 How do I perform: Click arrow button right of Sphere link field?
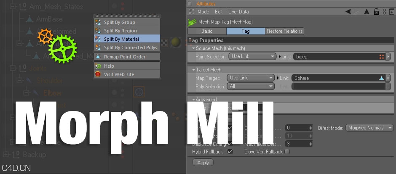(x=388, y=78)
